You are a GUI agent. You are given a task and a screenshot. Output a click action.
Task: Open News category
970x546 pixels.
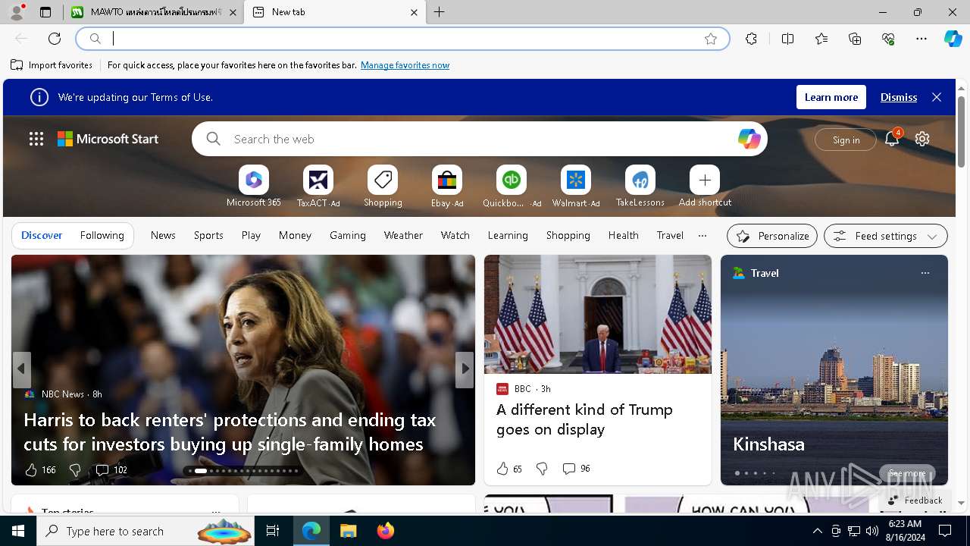tap(163, 235)
